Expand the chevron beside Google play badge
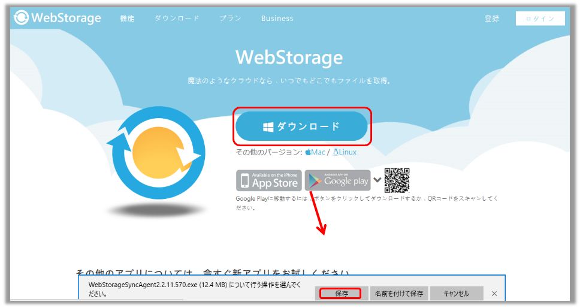 [377, 180]
